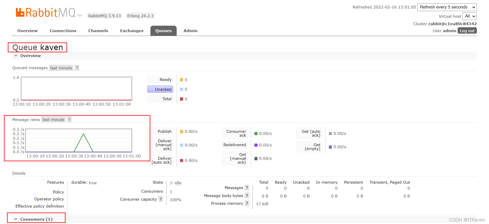Switch to the Connections tab

pyautogui.click(x=63, y=31)
